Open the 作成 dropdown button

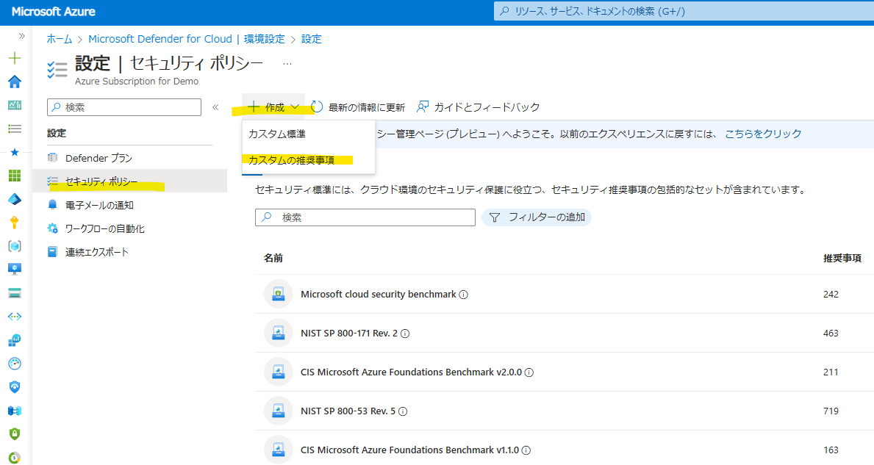pyautogui.click(x=273, y=107)
